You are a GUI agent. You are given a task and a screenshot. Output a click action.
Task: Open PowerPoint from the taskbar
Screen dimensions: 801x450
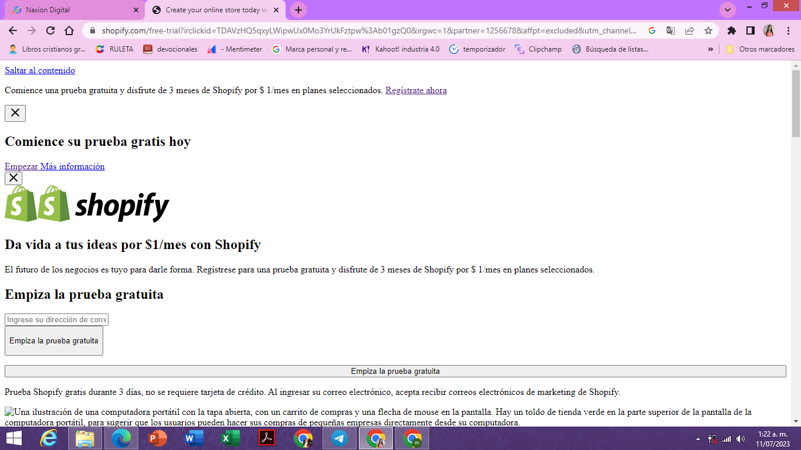coord(158,438)
